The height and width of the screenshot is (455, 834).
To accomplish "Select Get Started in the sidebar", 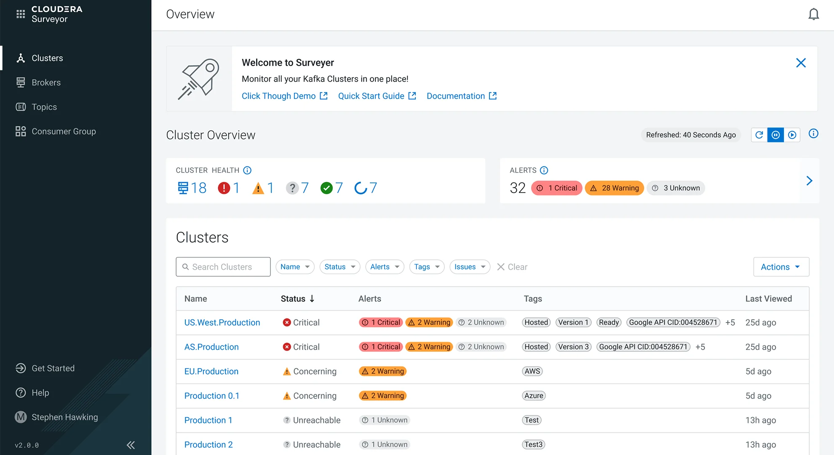I will pyautogui.click(x=53, y=368).
